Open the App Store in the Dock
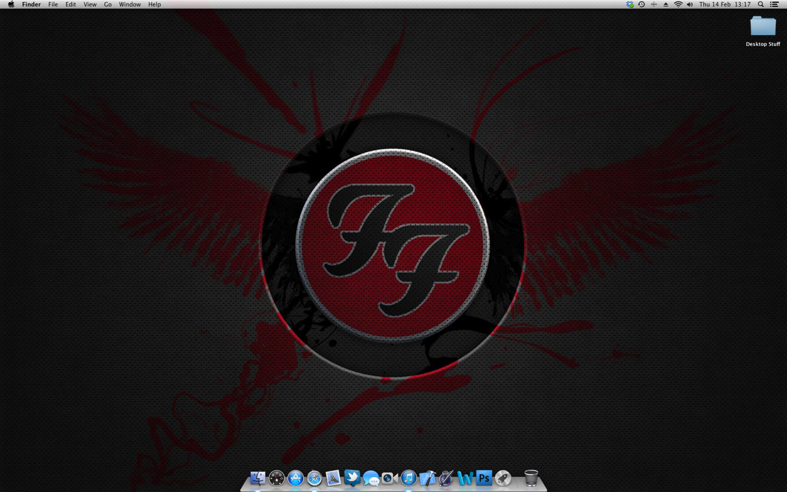Image resolution: width=787 pixels, height=492 pixels. coord(296,478)
